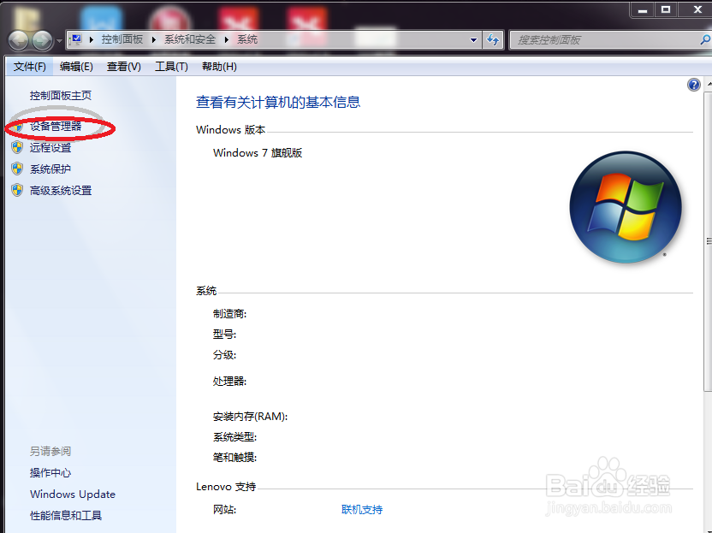Expand the arrow before 系统和安全 breadcrumb

tap(154, 40)
